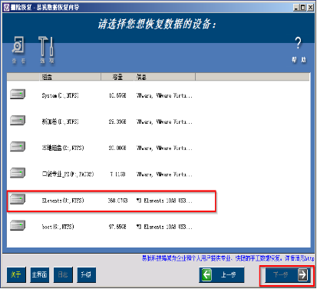Click the 升级 upgrade button

(x=86, y=274)
